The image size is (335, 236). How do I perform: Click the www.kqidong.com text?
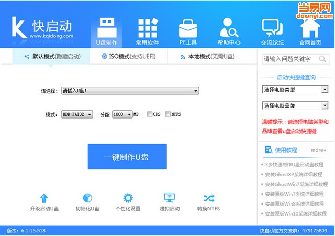click(51, 36)
